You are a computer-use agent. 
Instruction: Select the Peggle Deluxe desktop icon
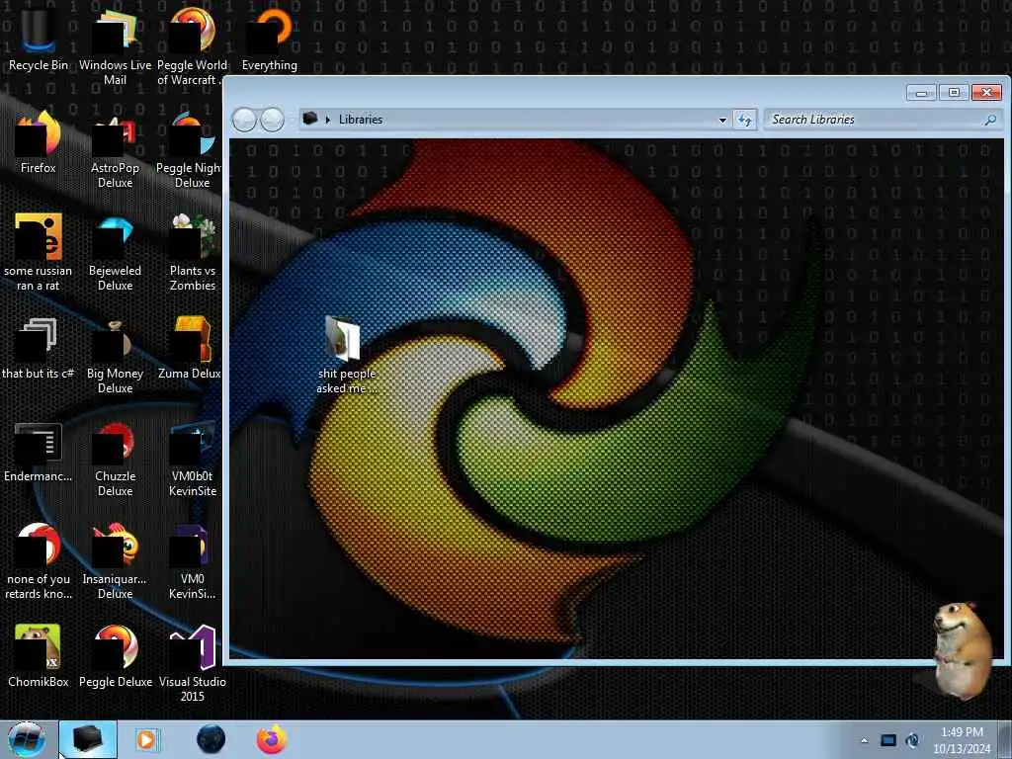click(115, 656)
